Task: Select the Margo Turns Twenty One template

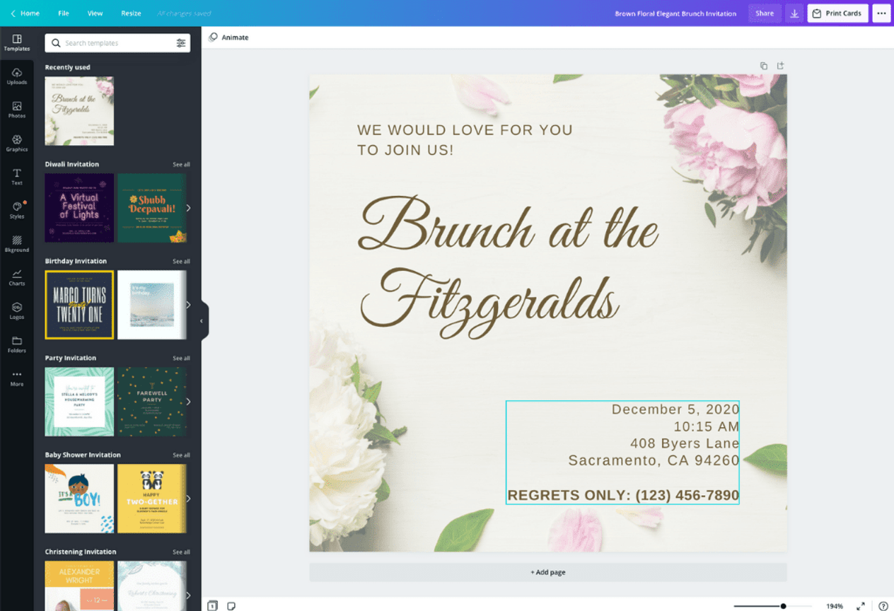Action: point(79,305)
